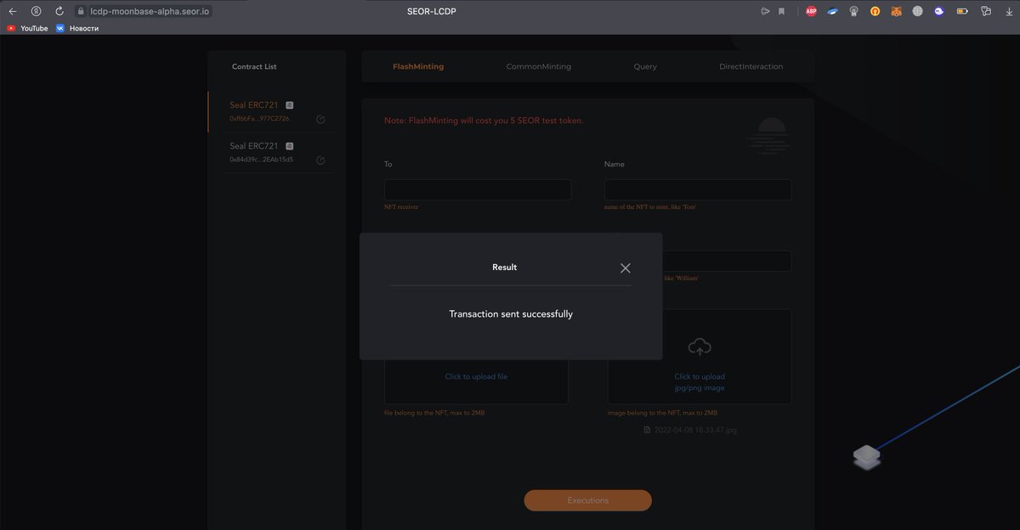Click the circular icon beside the back arrow
1020x530 pixels.
(36, 12)
